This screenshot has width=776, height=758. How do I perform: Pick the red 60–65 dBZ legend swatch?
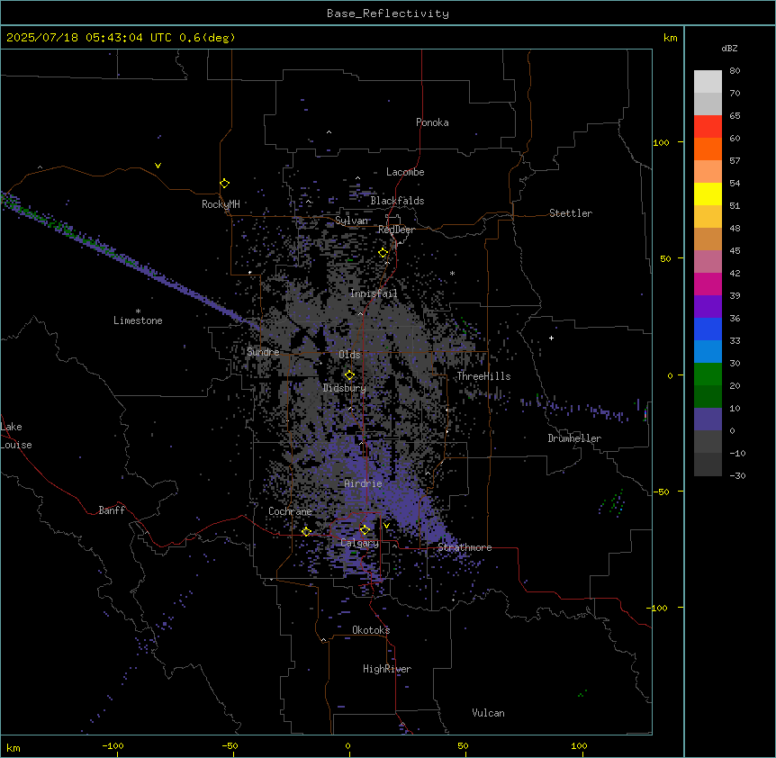click(708, 127)
